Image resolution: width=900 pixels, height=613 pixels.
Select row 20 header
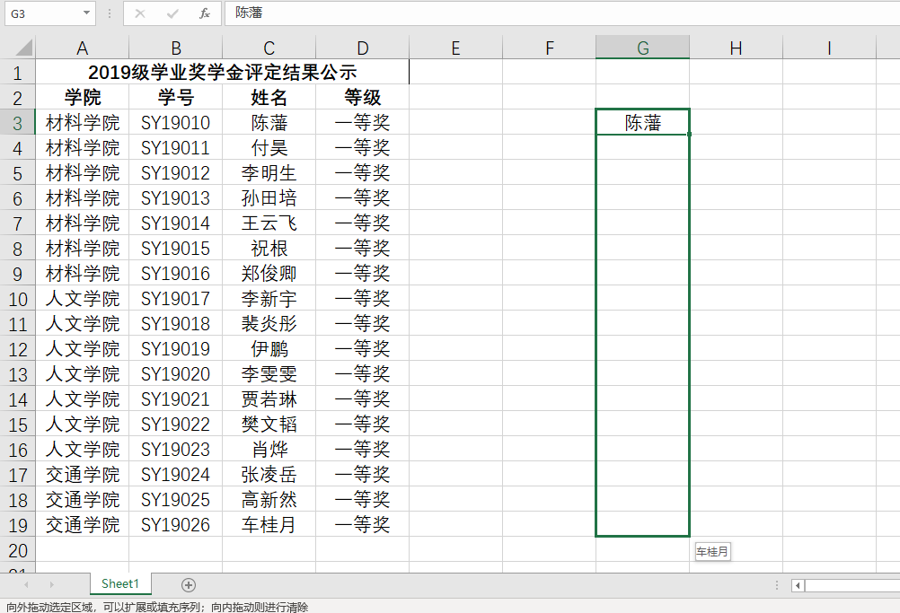(x=17, y=550)
